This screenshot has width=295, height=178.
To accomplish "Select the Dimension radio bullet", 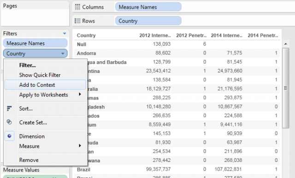I will (x=9, y=136).
